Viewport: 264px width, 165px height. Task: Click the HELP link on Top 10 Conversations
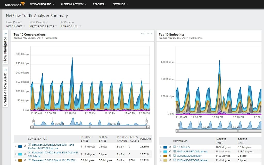(x=149, y=34)
